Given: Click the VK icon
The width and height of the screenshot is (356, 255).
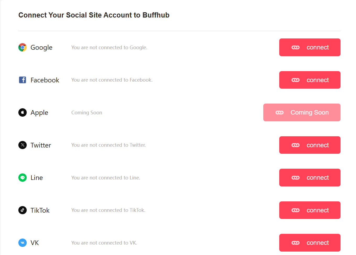Looking at the screenshot, I should pos(23,243).
